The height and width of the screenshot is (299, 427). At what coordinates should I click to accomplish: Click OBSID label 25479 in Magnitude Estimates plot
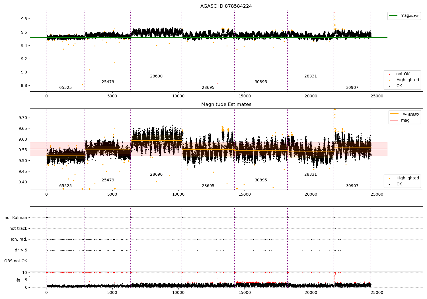(x=108, y=180)
